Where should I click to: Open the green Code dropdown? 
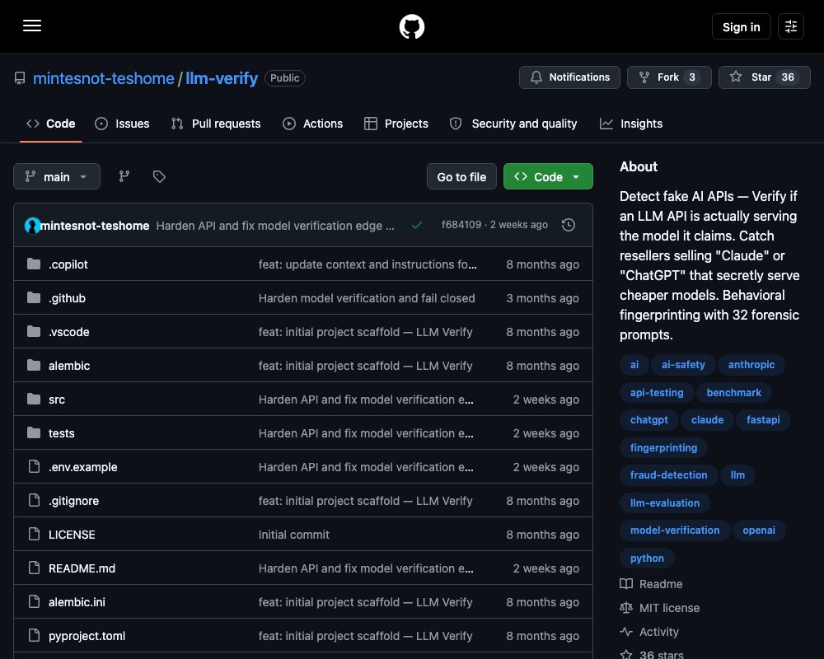point(548,176)
